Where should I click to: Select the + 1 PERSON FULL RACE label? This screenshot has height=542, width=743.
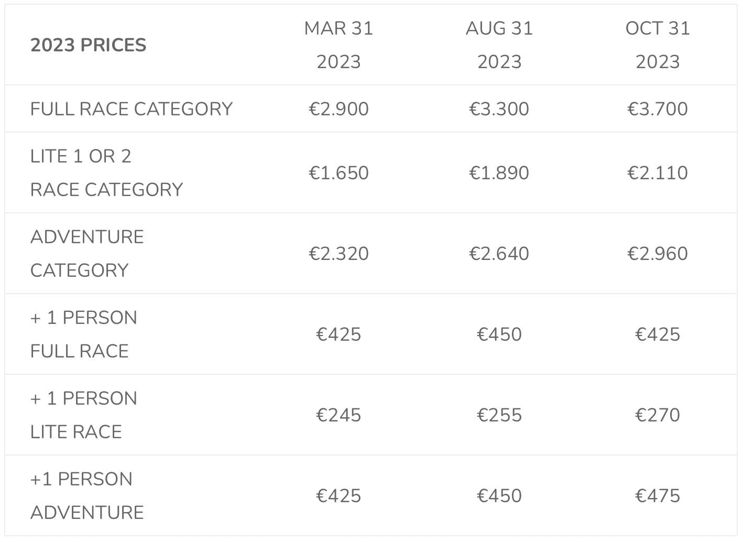tap(84, 334)
